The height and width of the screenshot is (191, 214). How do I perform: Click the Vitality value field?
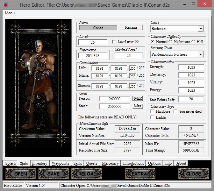pos(191,82)
